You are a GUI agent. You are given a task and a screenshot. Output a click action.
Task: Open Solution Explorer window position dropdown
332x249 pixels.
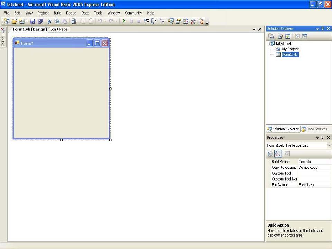(317, 29)
